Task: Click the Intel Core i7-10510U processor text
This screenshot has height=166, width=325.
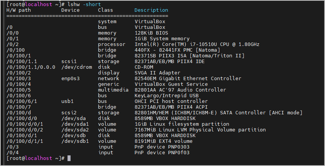Action: [197, 44]
